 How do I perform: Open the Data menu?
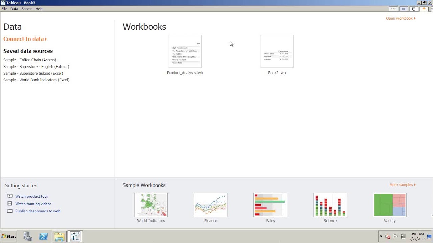pos(14,9)
